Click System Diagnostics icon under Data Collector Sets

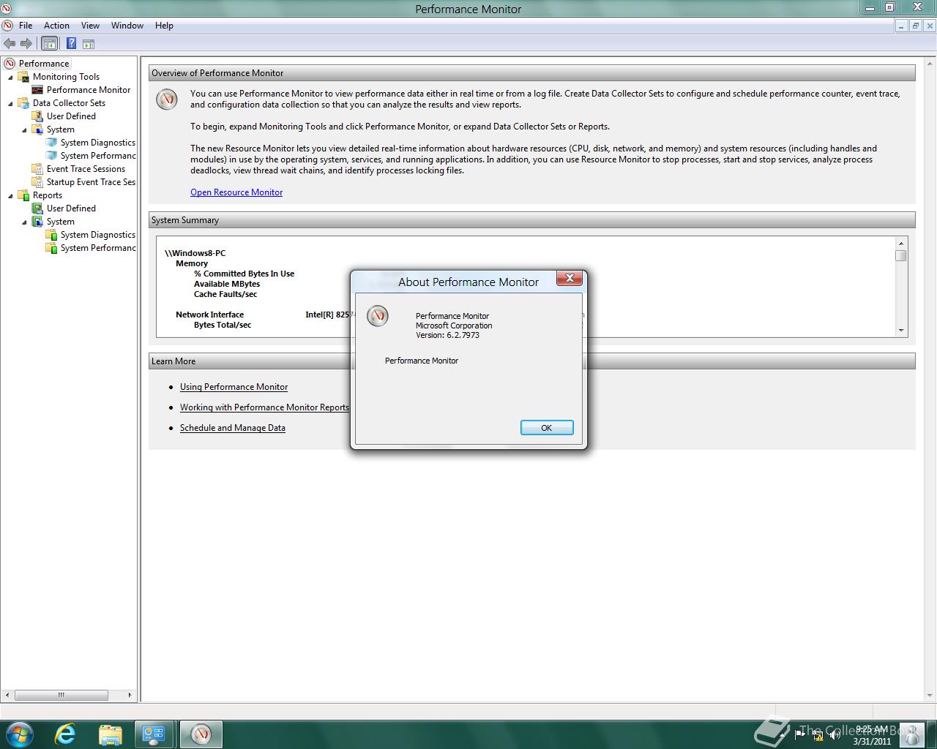(51, 143)
